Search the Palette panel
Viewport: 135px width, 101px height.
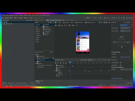pos(49,22)
